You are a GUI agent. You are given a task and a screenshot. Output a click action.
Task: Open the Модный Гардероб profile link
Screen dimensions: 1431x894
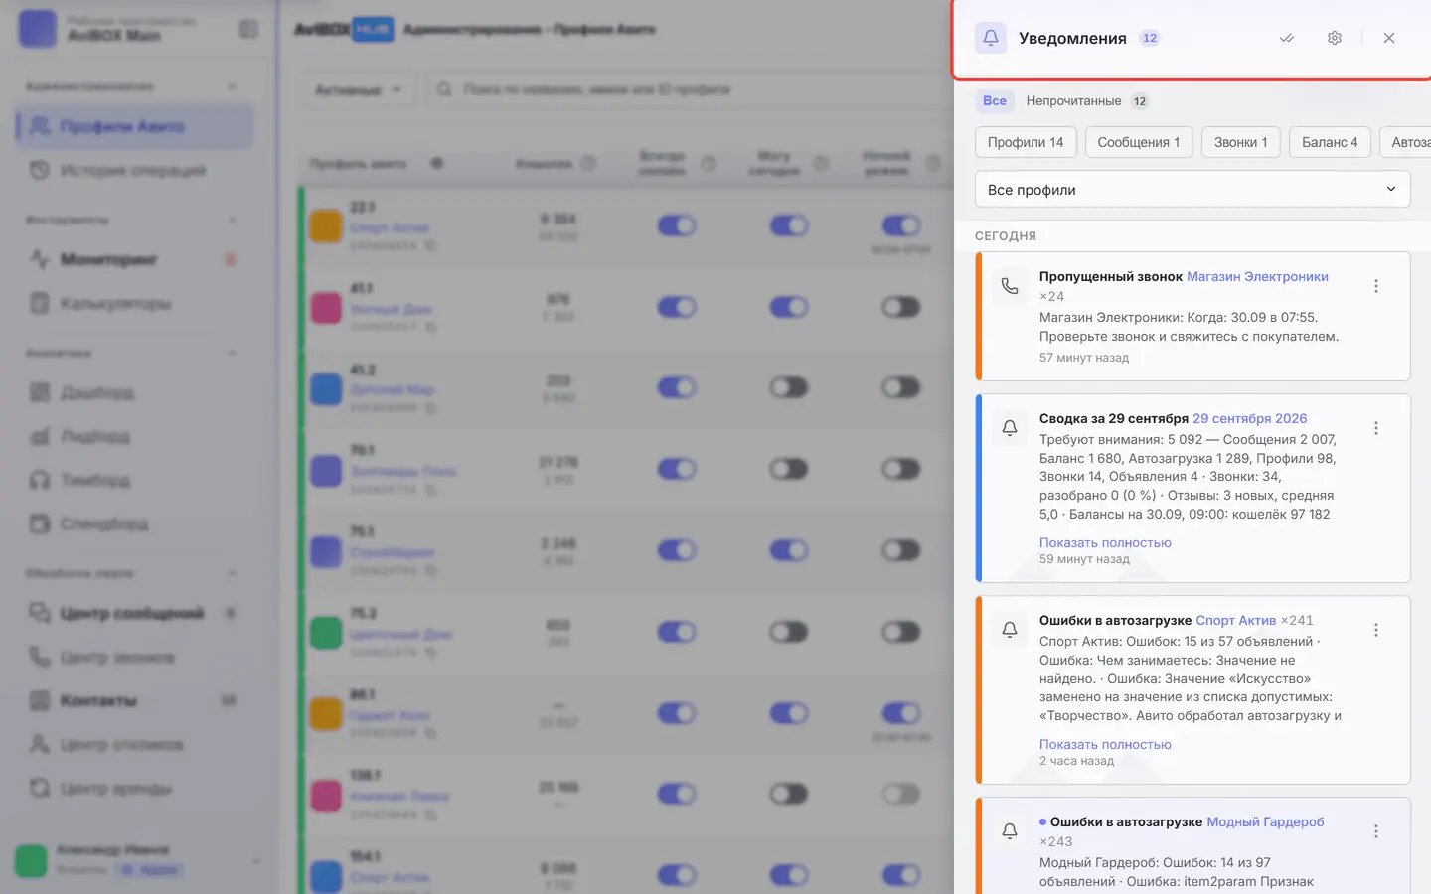point(1265,822)
